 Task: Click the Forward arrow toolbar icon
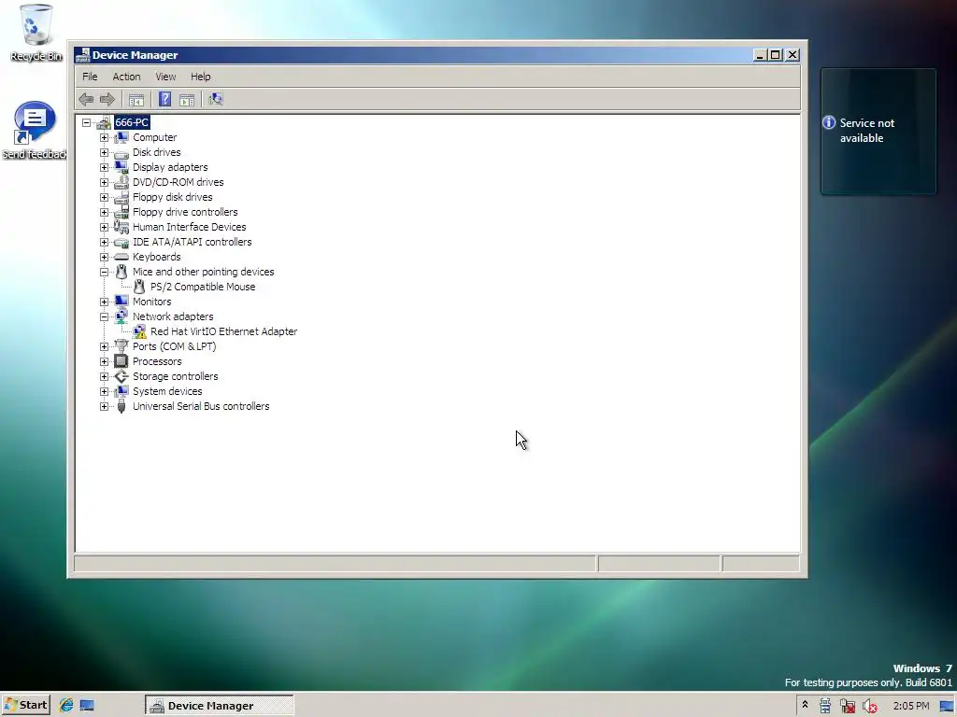pos(107,99)
